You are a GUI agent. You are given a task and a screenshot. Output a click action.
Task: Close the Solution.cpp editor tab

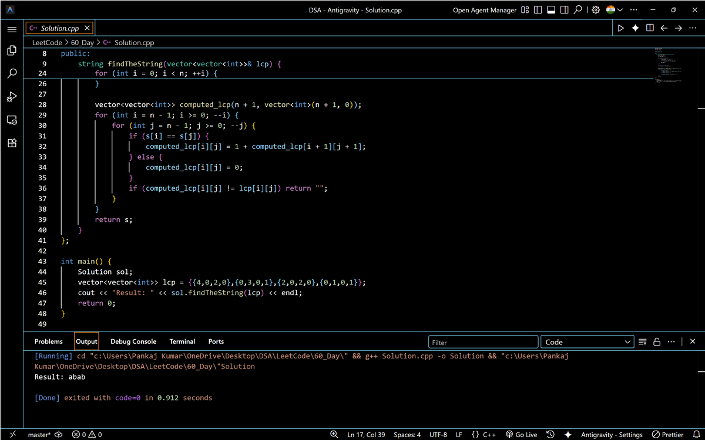coord(87,28)
